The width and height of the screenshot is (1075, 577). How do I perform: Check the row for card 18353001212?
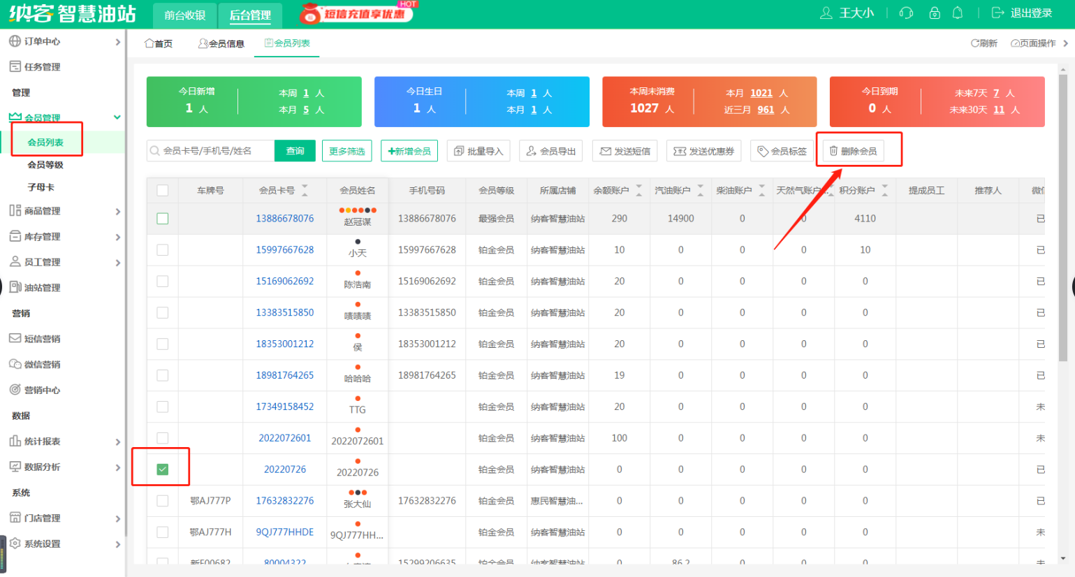[x=163, y=344]
